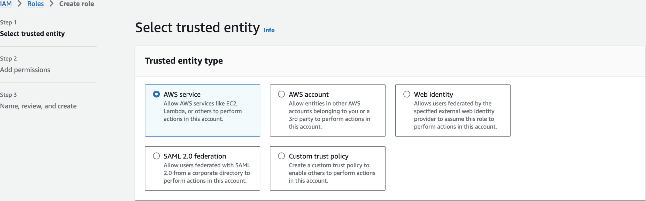Click the AWS service card description text
646x201 pixels.
pyautogui.click(x=202, y=111)
